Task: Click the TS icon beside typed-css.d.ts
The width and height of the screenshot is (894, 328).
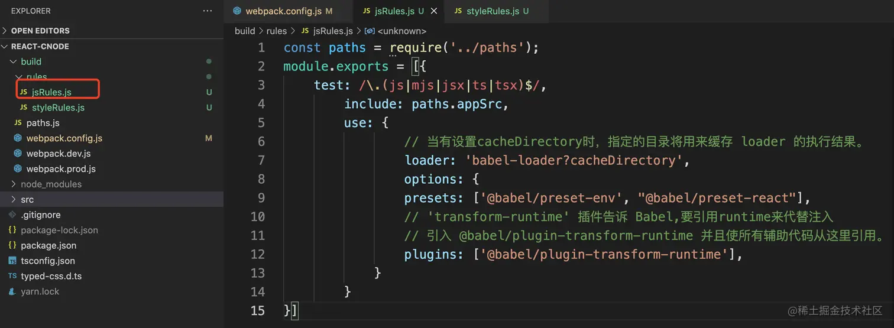Action: point(12,276)
